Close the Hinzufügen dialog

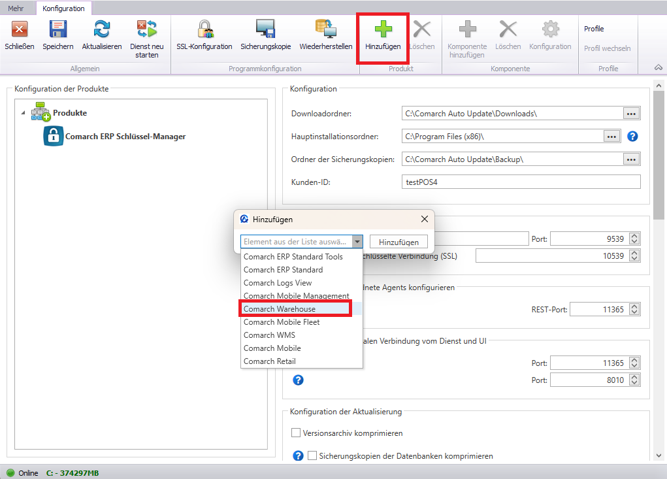(x=425, y=219)
